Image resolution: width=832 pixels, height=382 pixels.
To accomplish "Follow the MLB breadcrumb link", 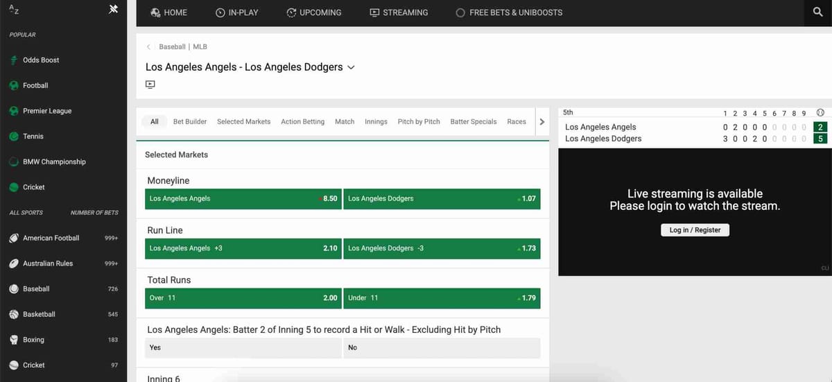I will pos(200,47).
